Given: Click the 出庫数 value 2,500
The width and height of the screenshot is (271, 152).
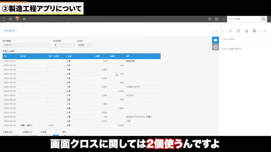Looking at the screenshot, I should pyautogui.click(x=121, y=125).
